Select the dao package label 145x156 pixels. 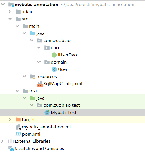[55, 48]
